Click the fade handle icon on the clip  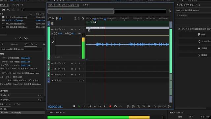(89, 31)
